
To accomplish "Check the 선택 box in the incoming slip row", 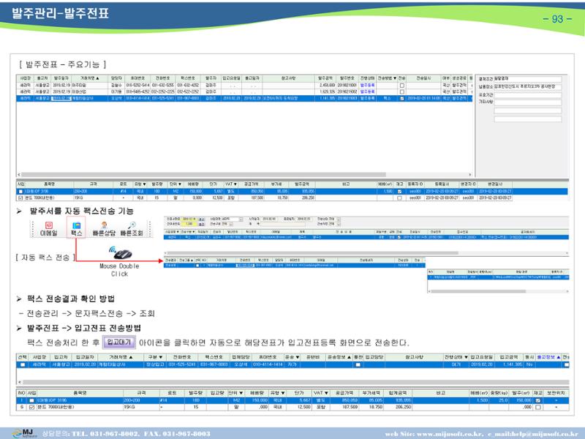I will pyautogui.click(x=23, y=364).
